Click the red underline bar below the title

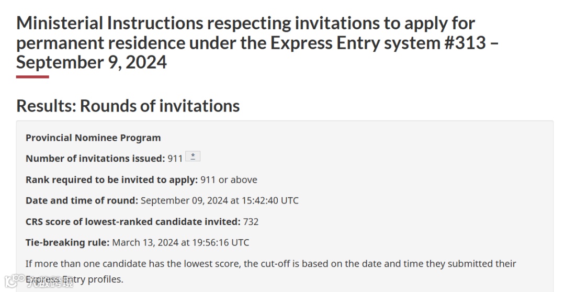[x=32, y=77]
